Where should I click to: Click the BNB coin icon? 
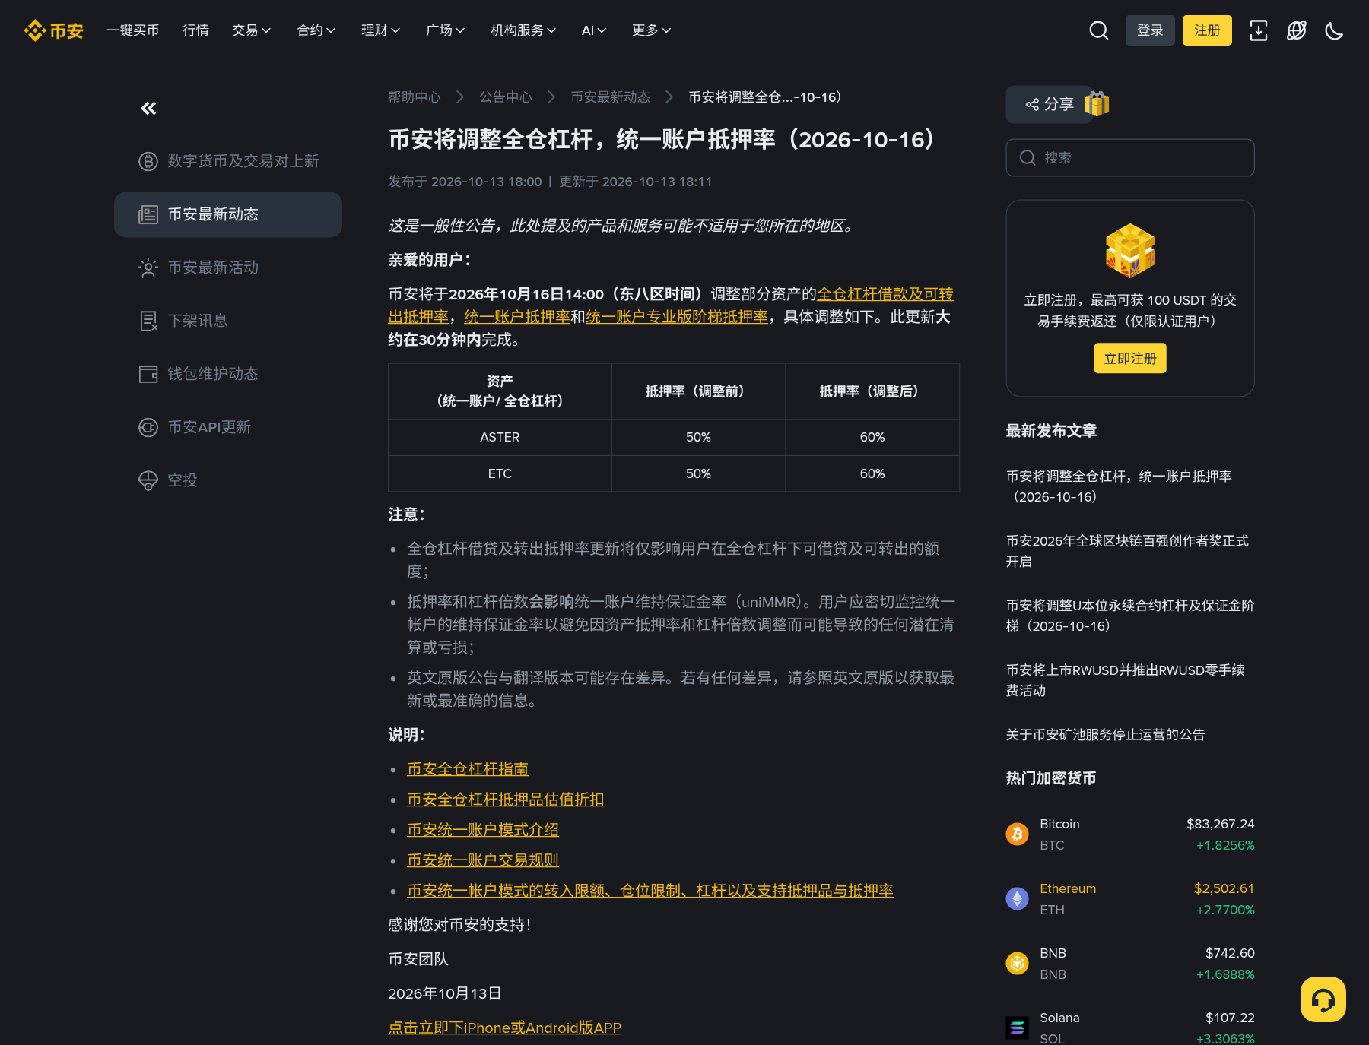coord(1017,963)
